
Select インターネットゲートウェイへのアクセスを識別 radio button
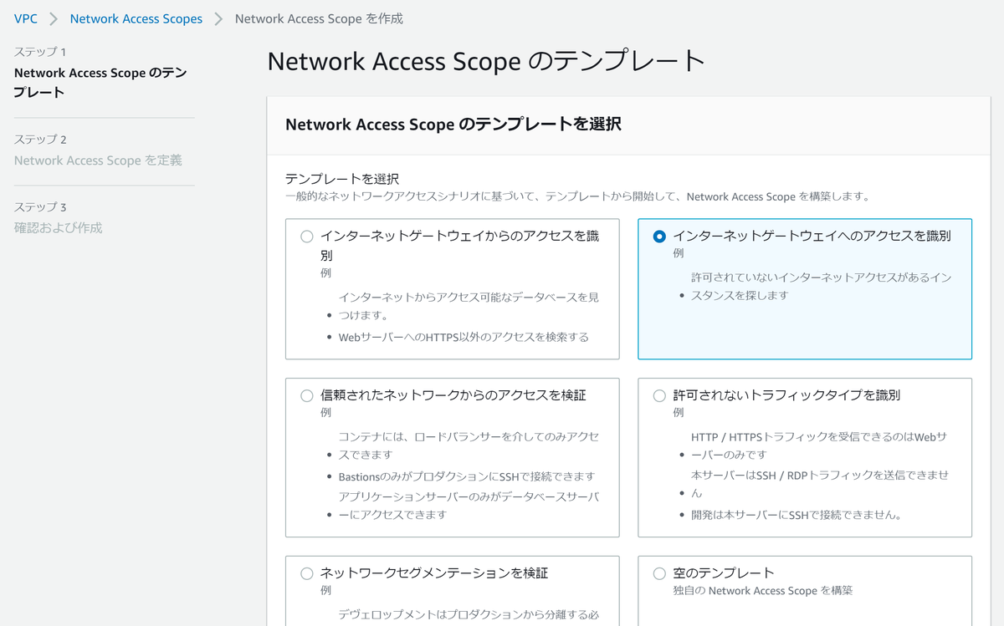click(659, 237)
